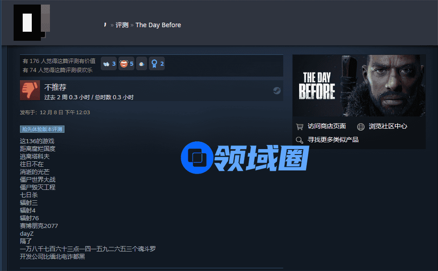Click the username breadcrumb before 评测

click(105, 25)
